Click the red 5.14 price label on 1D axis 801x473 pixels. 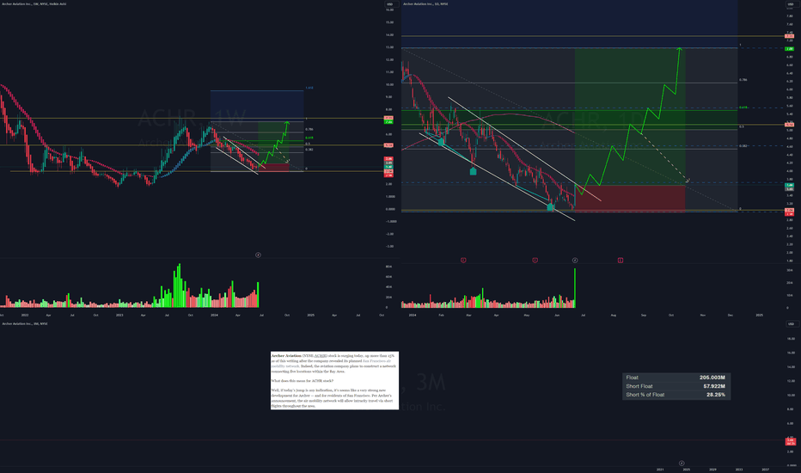pyautogui.click(x=789, y=124)
